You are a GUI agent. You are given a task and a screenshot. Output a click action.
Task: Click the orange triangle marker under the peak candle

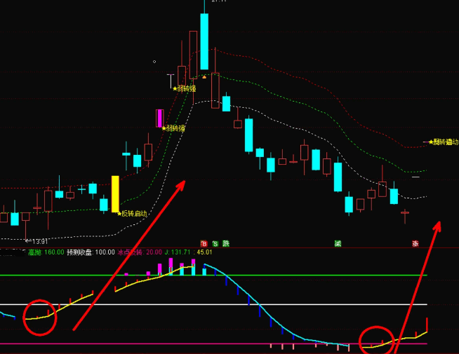[x=204, y=77]
